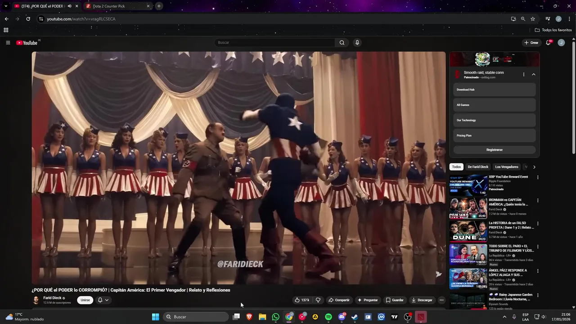The image size is (576, 324).
Task: Select the Los Vengadores filter chip
Action: 507,167
